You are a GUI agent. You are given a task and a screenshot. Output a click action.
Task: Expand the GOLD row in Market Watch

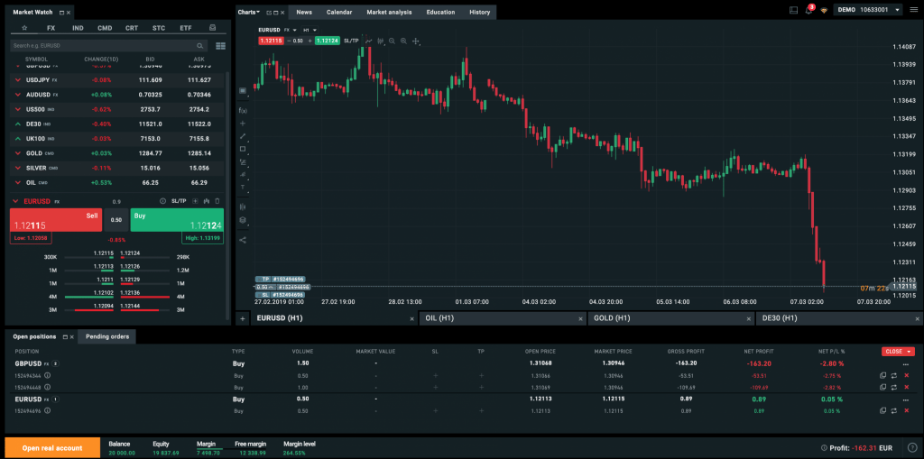click(18, 153)
